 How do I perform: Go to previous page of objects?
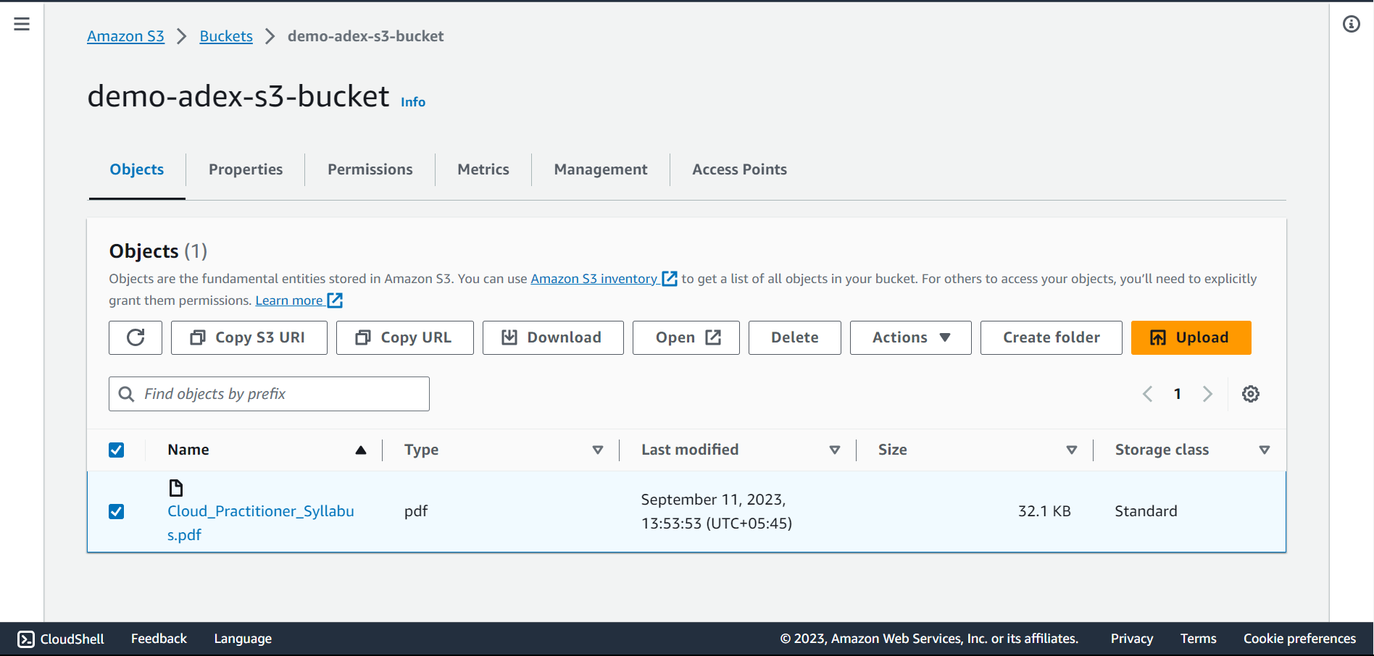point(1147,394)
